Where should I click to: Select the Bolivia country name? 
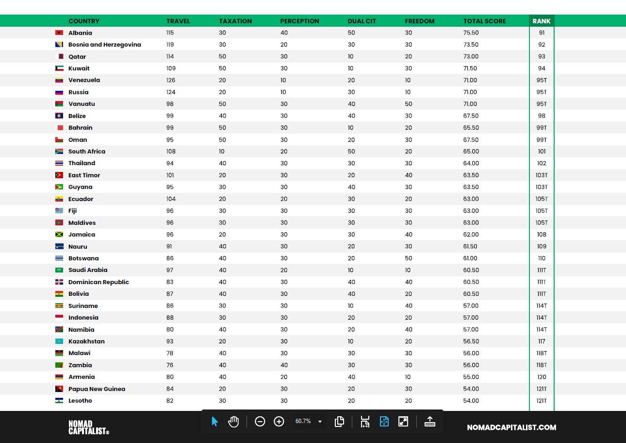coord(79,294)
